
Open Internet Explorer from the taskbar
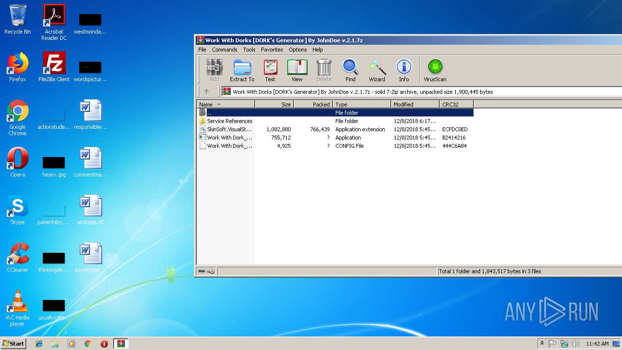[39, 344]
